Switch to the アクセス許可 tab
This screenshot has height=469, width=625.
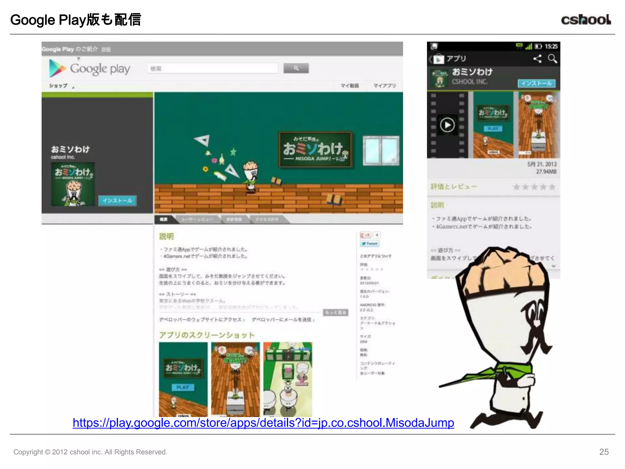(267, 219)
